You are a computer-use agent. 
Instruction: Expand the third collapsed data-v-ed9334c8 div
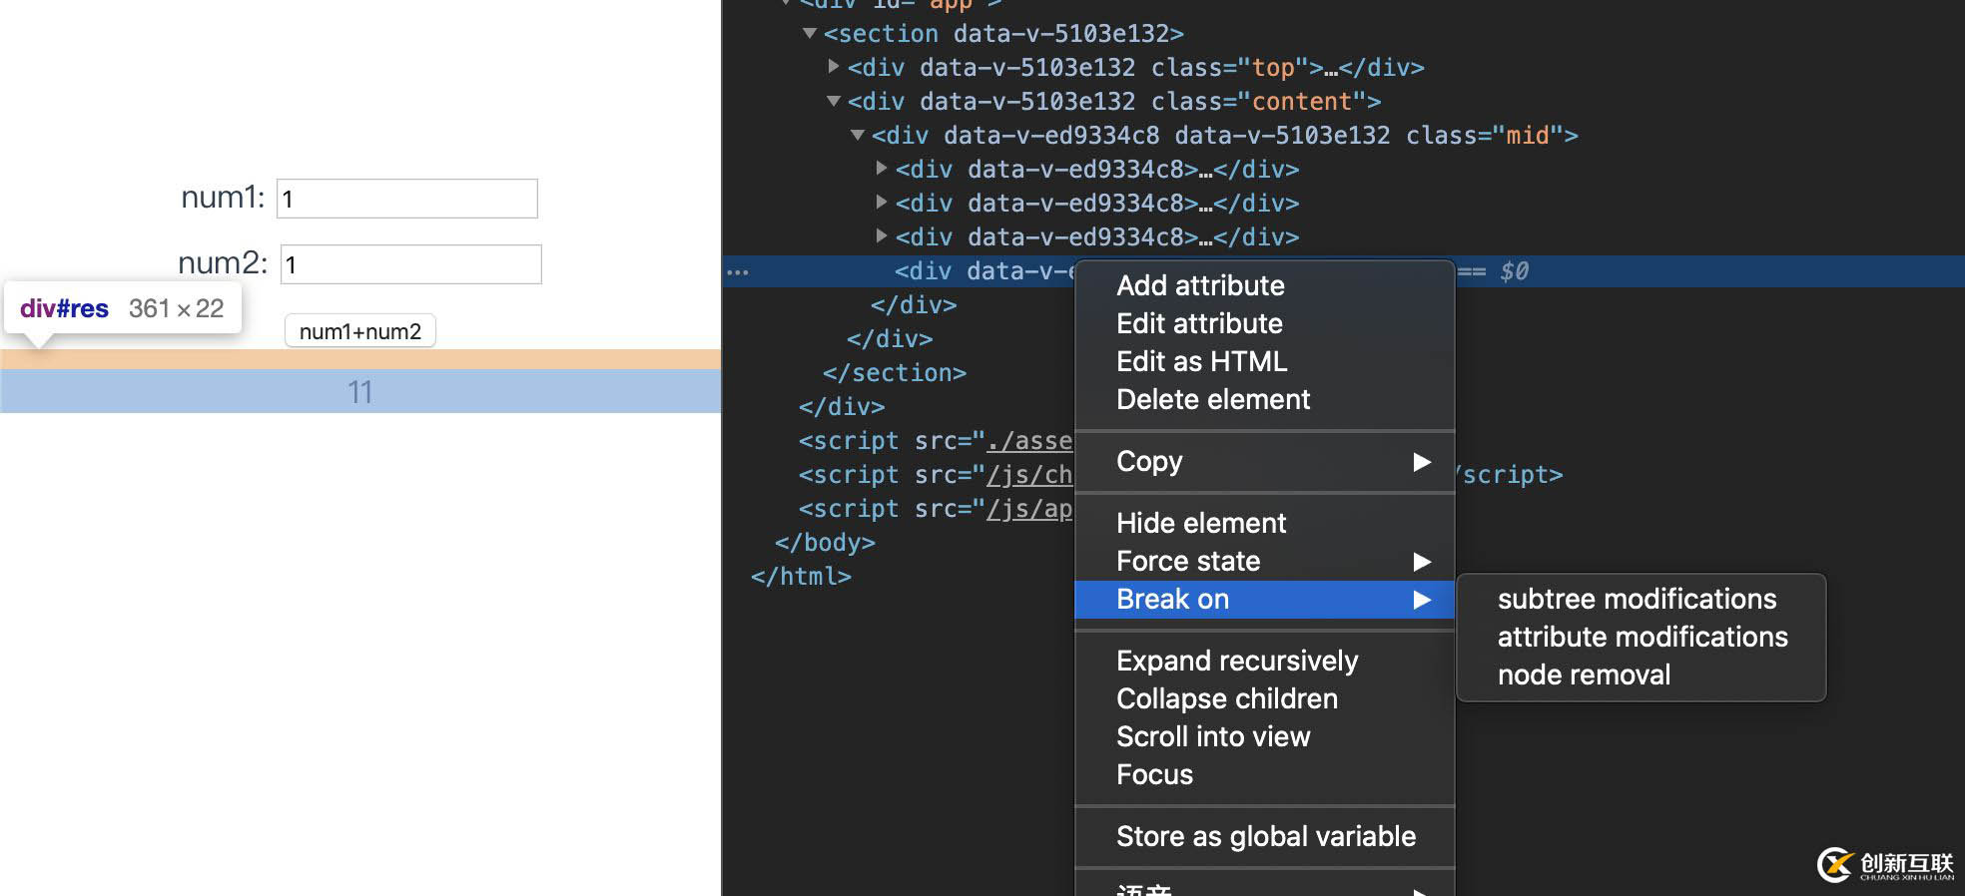coord(882,236)
